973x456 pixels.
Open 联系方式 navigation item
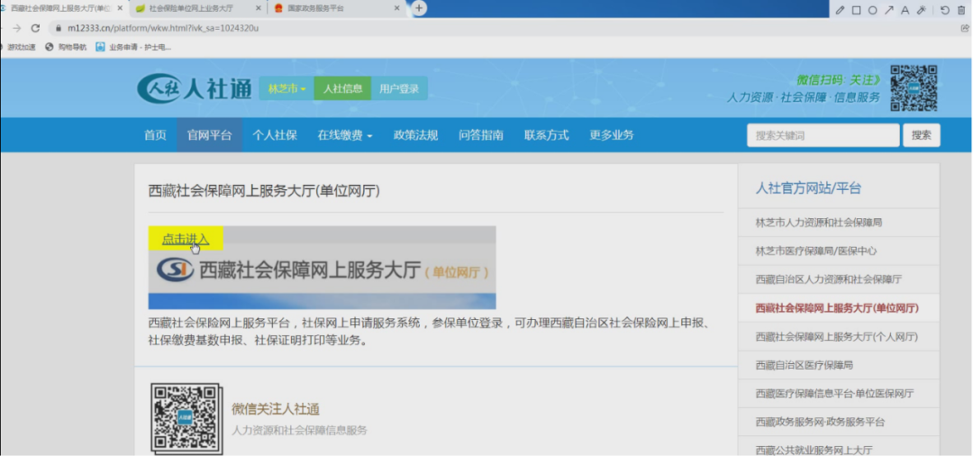546,135
